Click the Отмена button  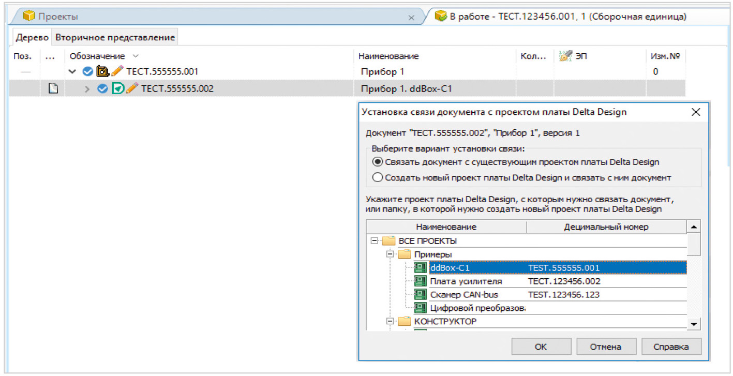coord(606,347)
